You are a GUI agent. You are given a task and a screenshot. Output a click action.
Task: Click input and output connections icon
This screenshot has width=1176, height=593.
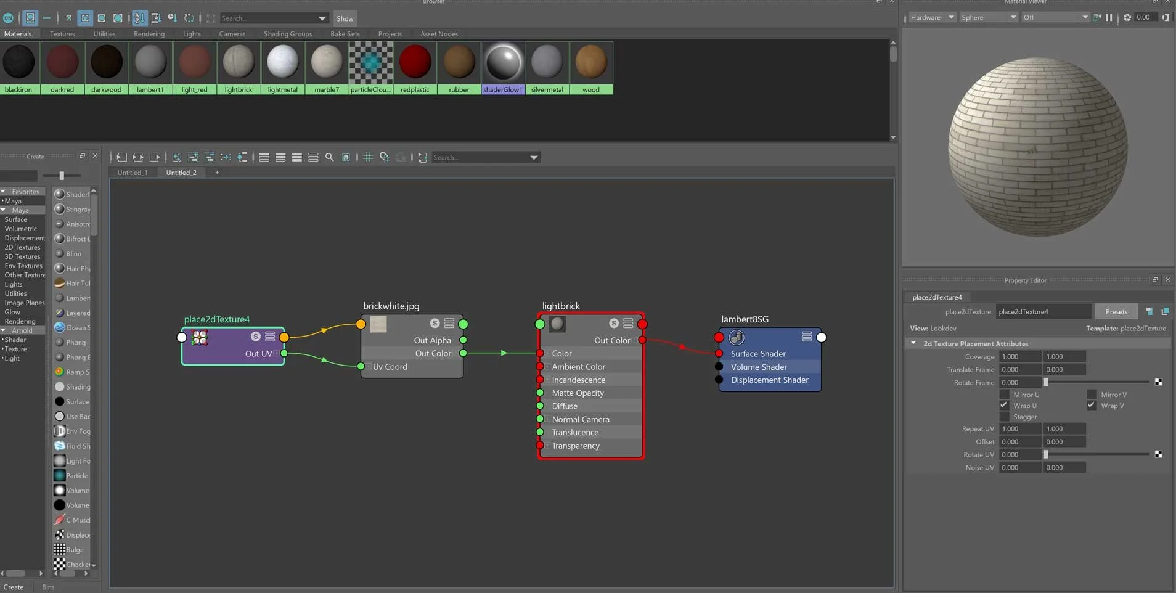pyautogui.click(x=138, y=157)
